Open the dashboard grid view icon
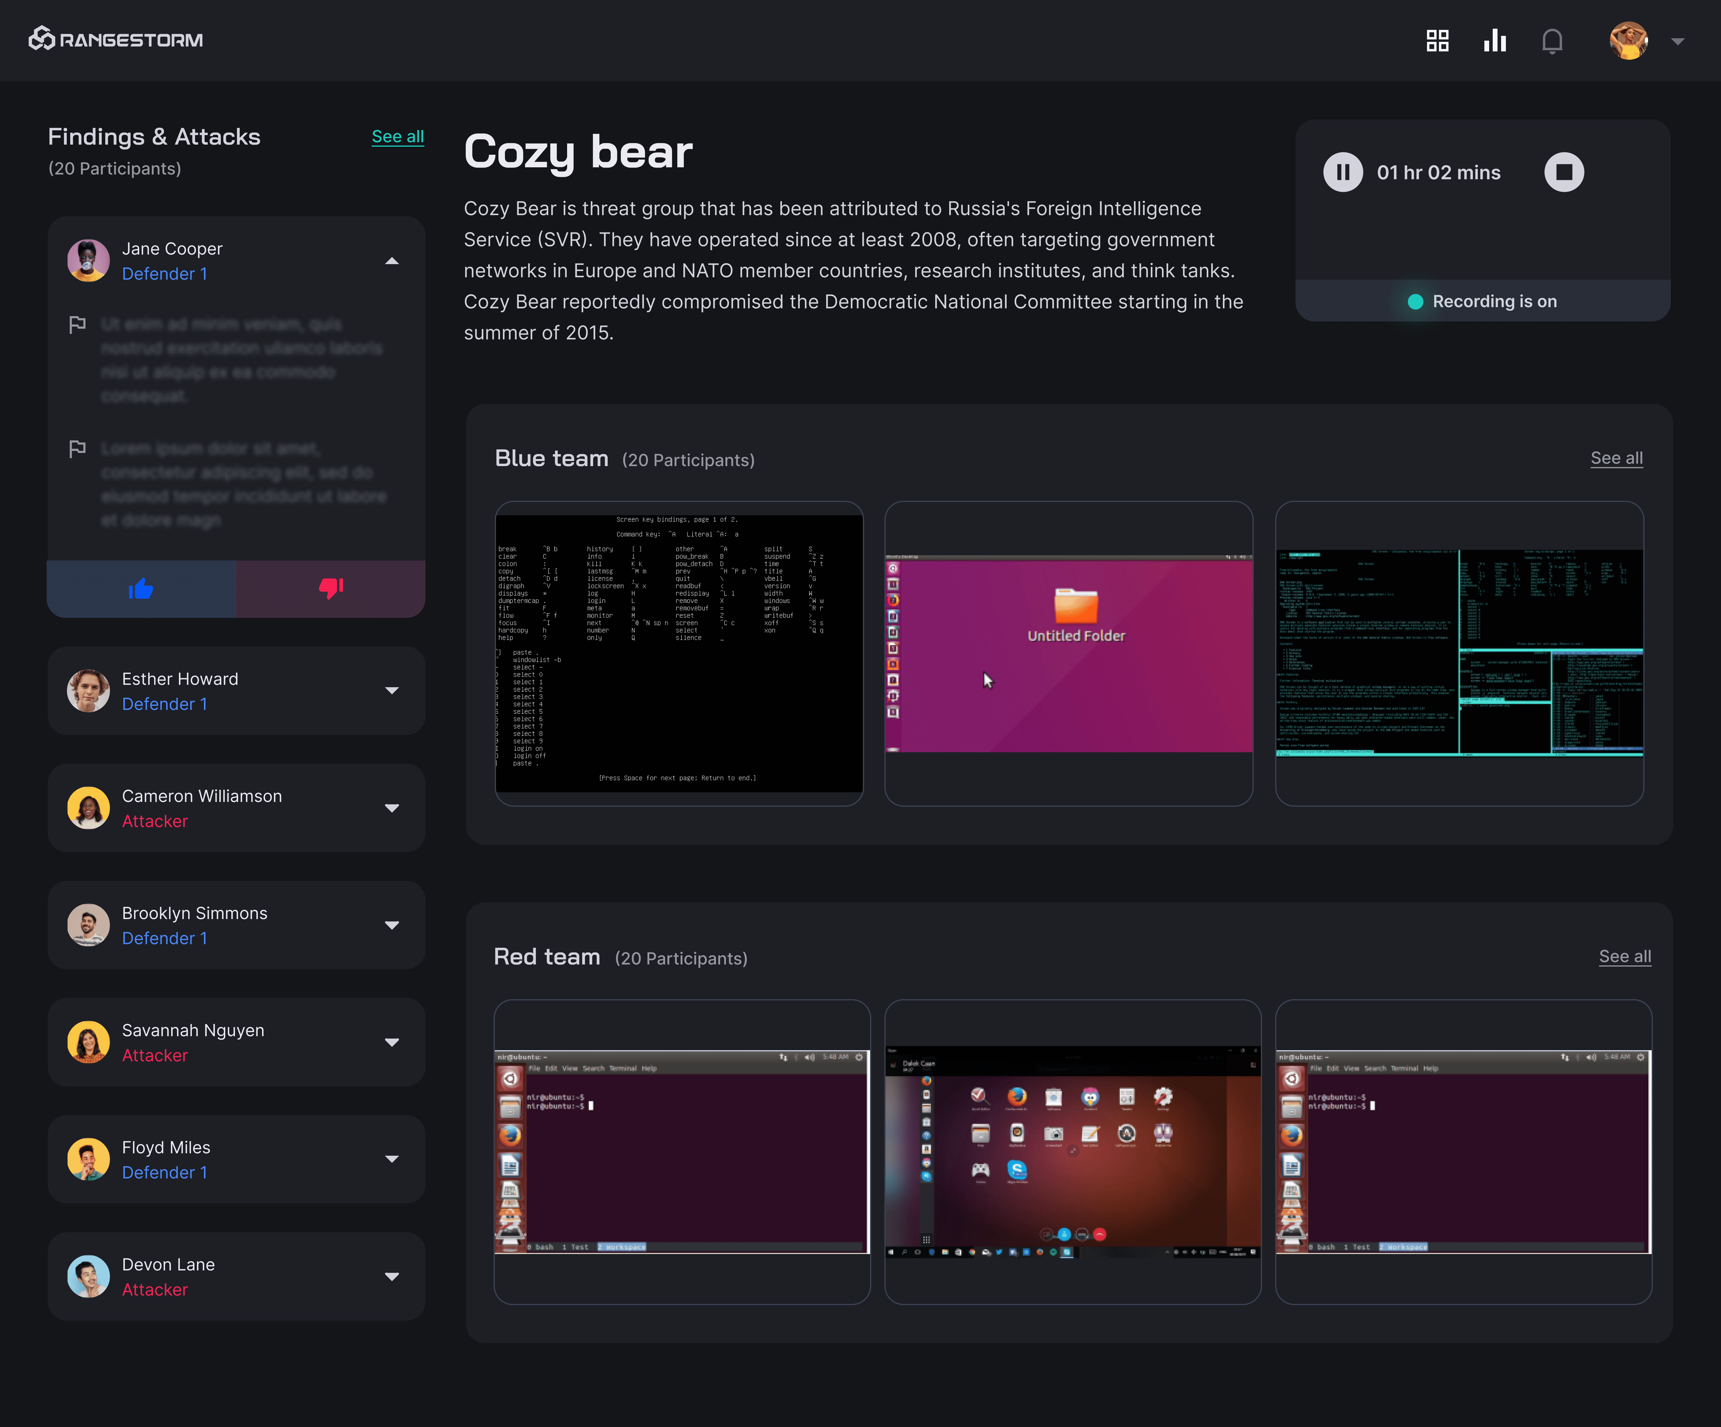 (x=1437, y=40)
